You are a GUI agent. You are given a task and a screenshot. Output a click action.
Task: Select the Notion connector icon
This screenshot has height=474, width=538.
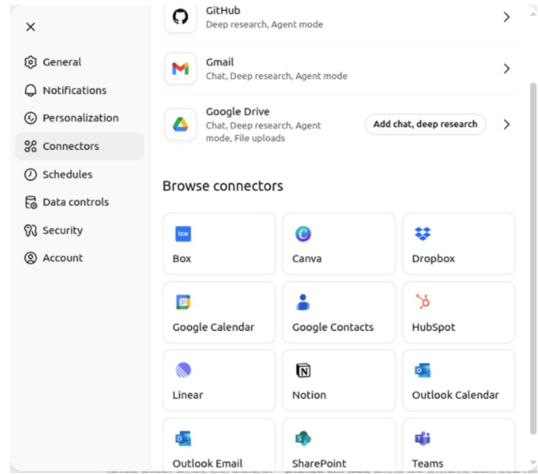[303, 370]
